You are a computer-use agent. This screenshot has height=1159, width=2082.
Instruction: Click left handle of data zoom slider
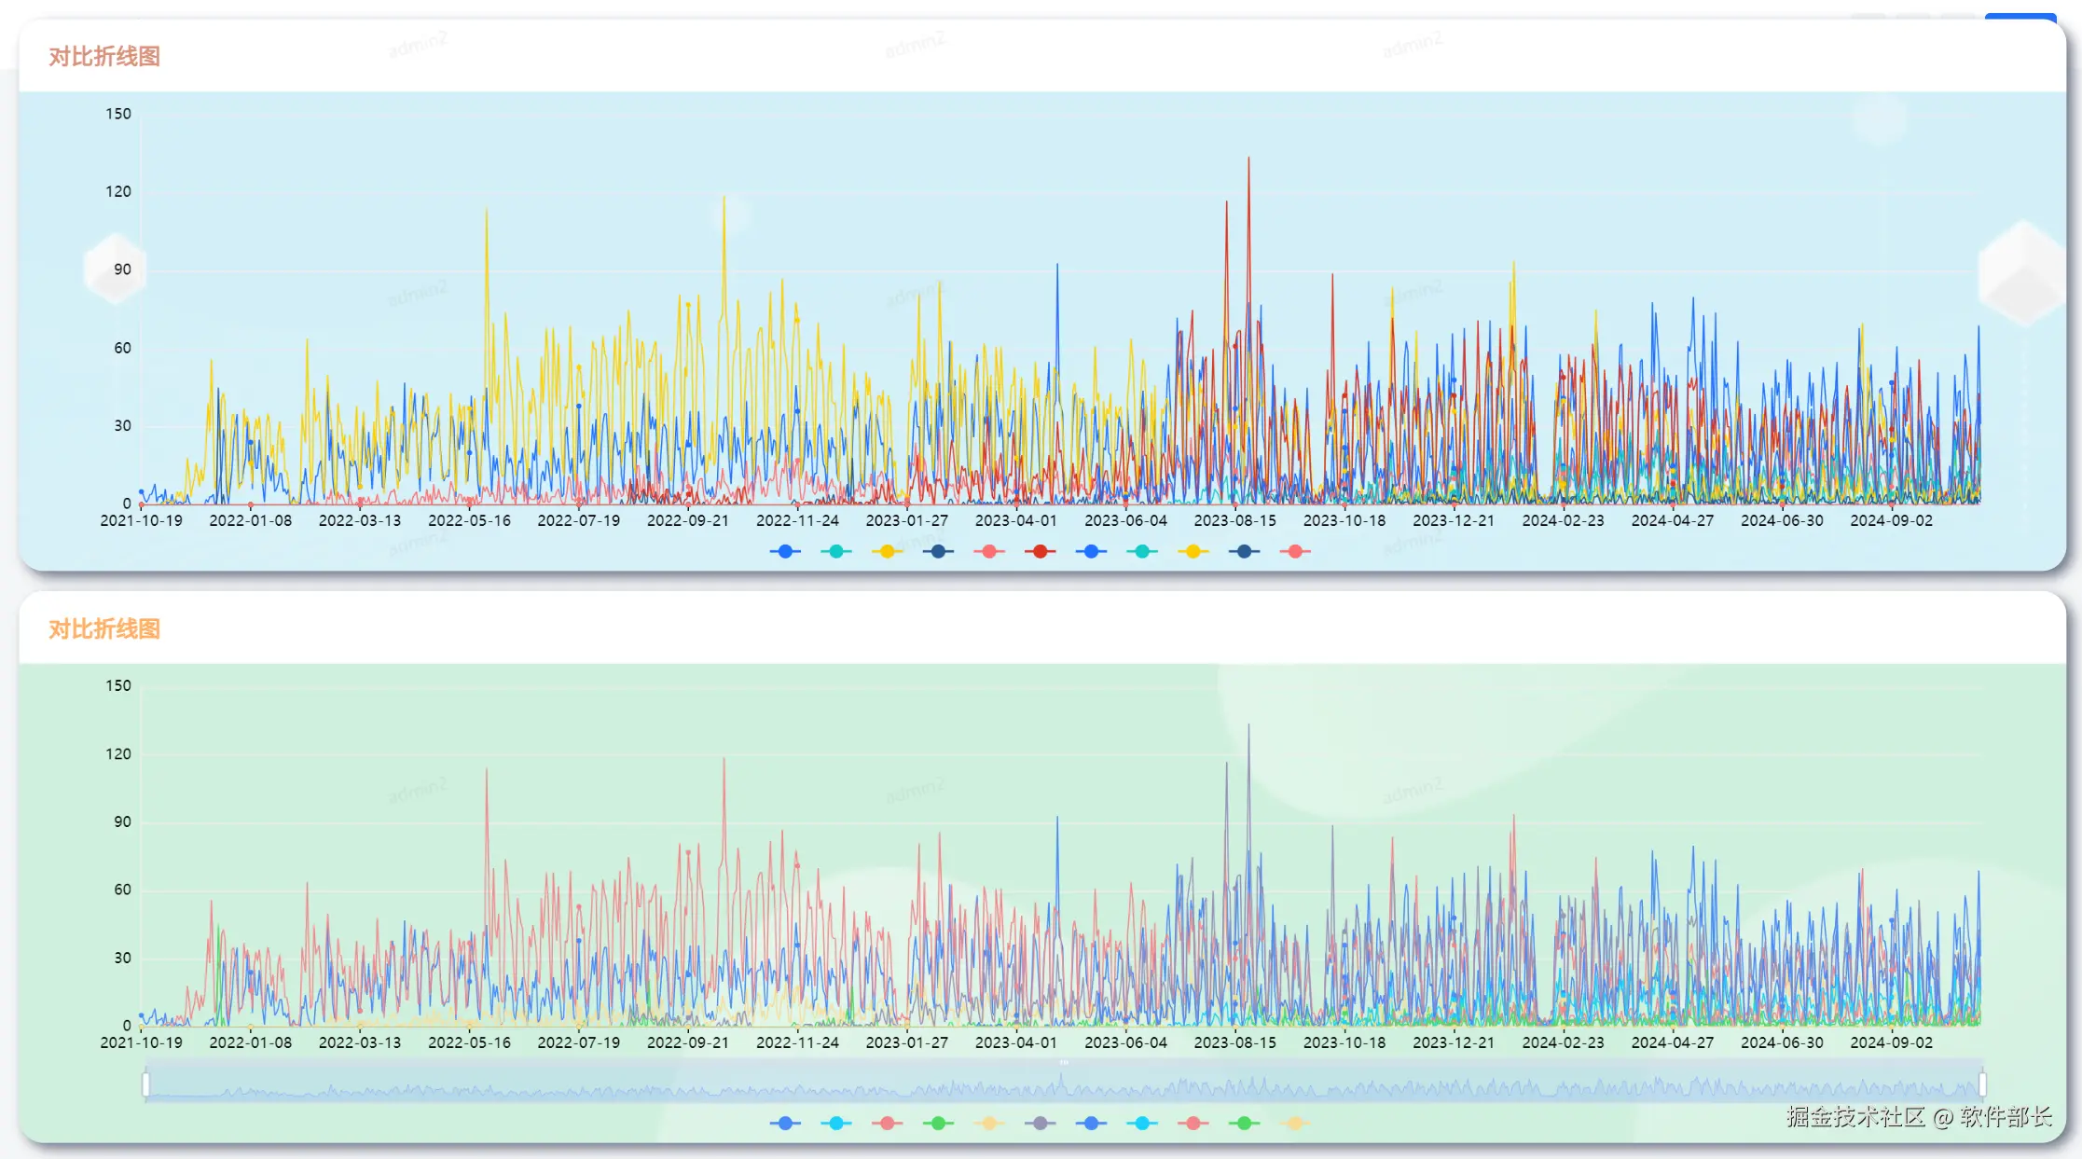146,1084
